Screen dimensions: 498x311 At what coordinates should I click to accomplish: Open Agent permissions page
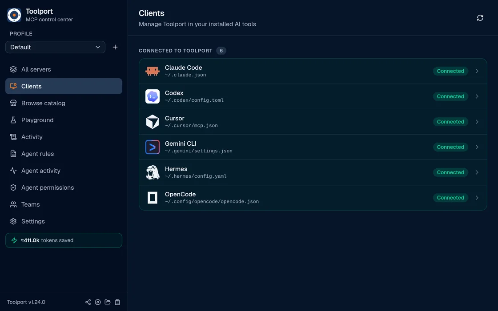(64, 187)
